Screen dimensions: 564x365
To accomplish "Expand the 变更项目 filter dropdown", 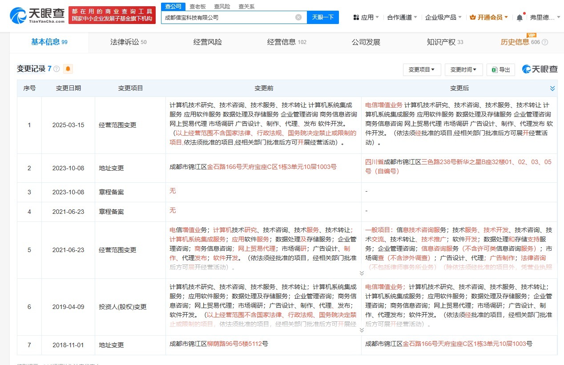I will point(421,69).
